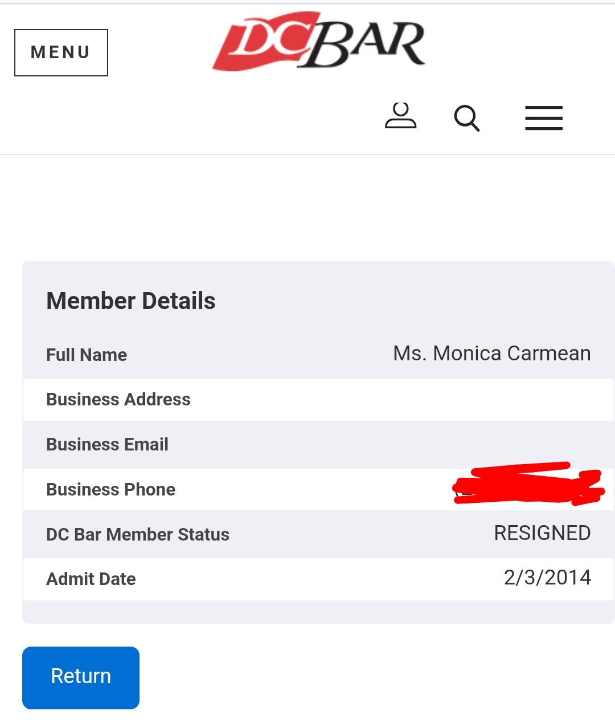
Task: Click the DC Bar logo
Action: point(319,42)
